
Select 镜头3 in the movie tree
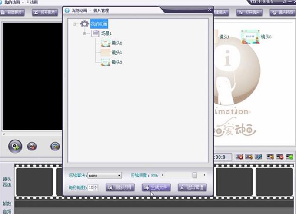tap(117, 62)
